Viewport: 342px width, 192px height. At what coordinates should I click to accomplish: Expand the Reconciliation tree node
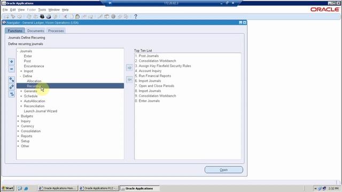click(21, 106)
